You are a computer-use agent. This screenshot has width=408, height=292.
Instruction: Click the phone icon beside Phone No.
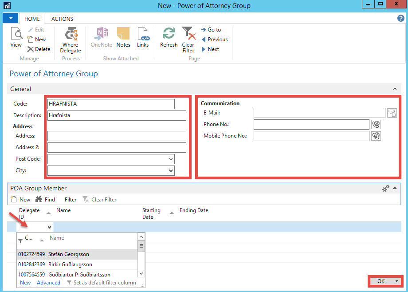(x=376, y=124)
